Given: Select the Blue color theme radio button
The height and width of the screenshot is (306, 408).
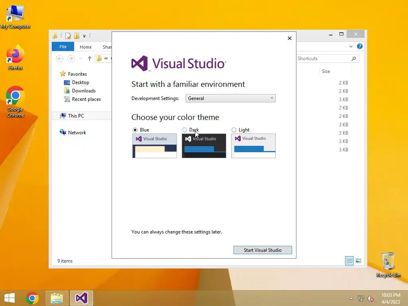Looking at the screenshot, I should click(x=135, y=130).
